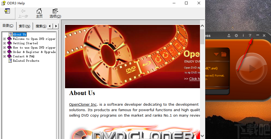
Task: Open the 选项(O) options menu
Action: tap(55, 13)
